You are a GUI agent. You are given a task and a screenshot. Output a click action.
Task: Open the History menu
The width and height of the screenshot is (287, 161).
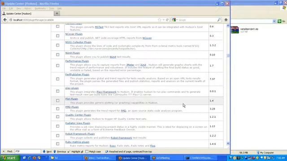(x=28, y=8)
